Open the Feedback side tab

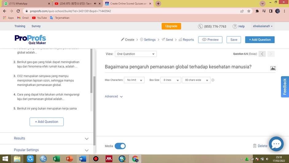click(285, 87)
